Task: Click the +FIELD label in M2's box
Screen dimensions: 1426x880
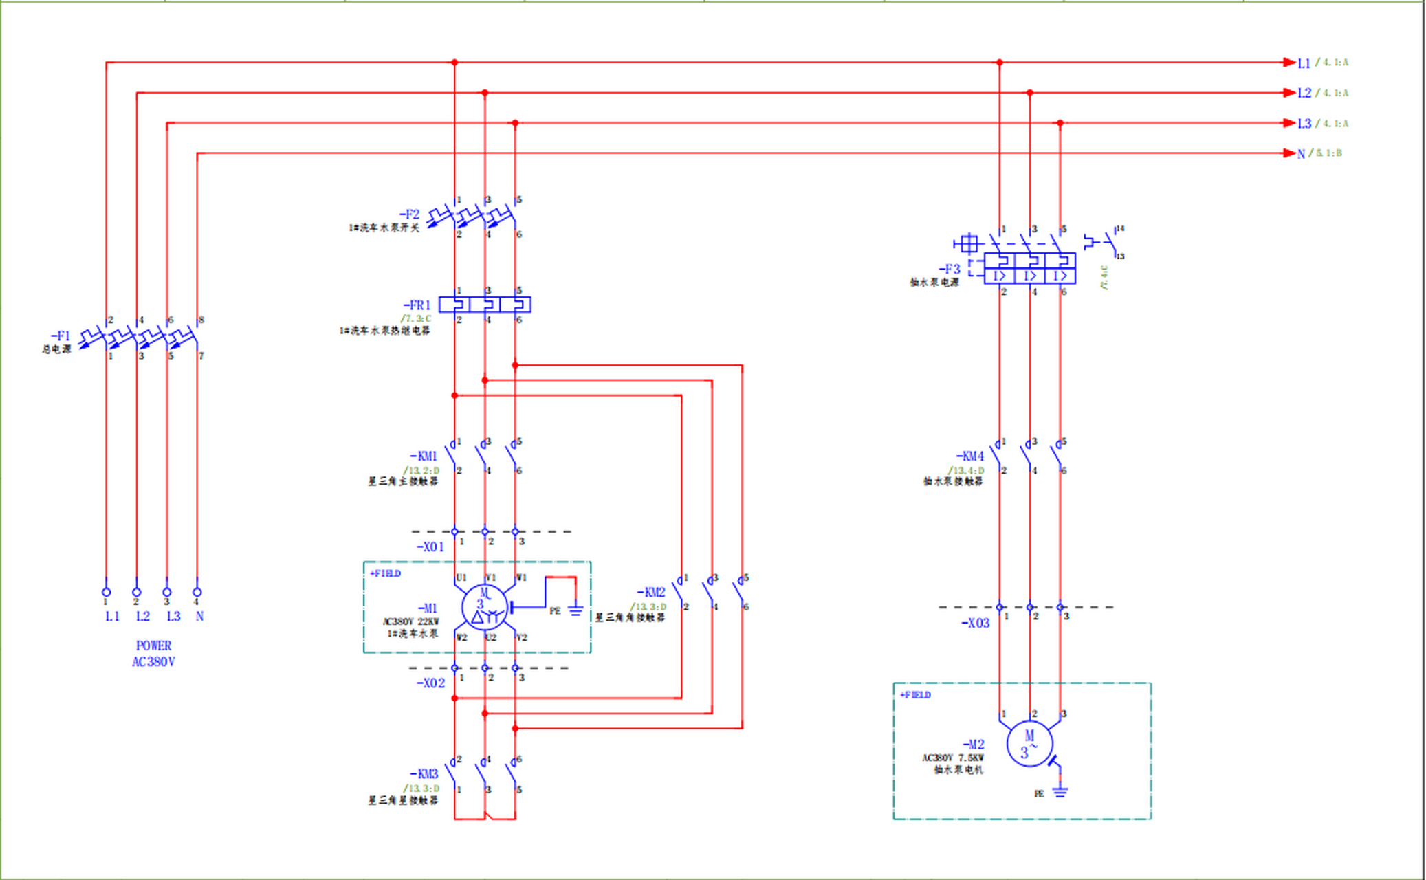Action: click(x=915, y=696)
